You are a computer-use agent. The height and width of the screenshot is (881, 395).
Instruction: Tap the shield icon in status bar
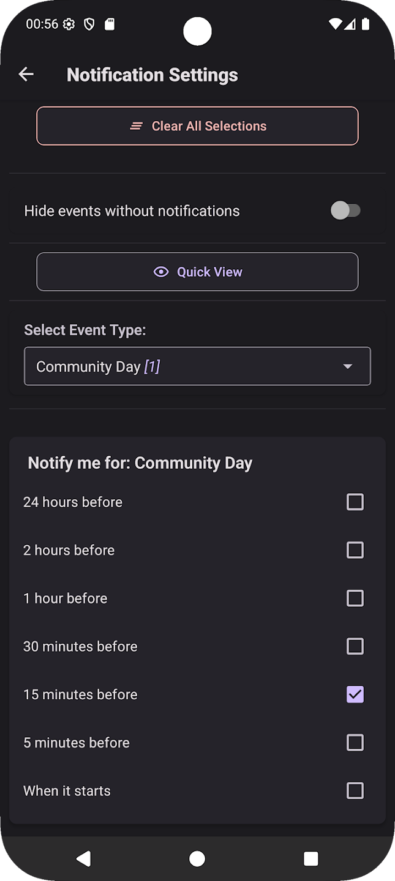tap(89, 24)
